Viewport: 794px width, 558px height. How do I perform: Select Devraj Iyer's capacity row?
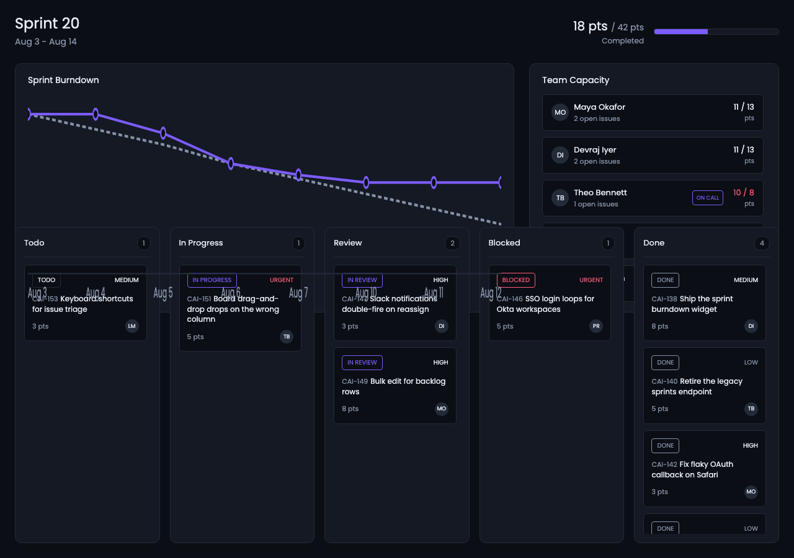click(653, 155)
